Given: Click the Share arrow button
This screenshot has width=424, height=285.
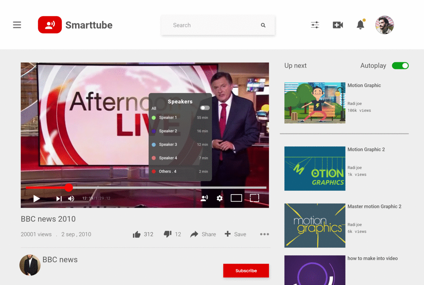Looking at the screenshot, I should 203,234.
